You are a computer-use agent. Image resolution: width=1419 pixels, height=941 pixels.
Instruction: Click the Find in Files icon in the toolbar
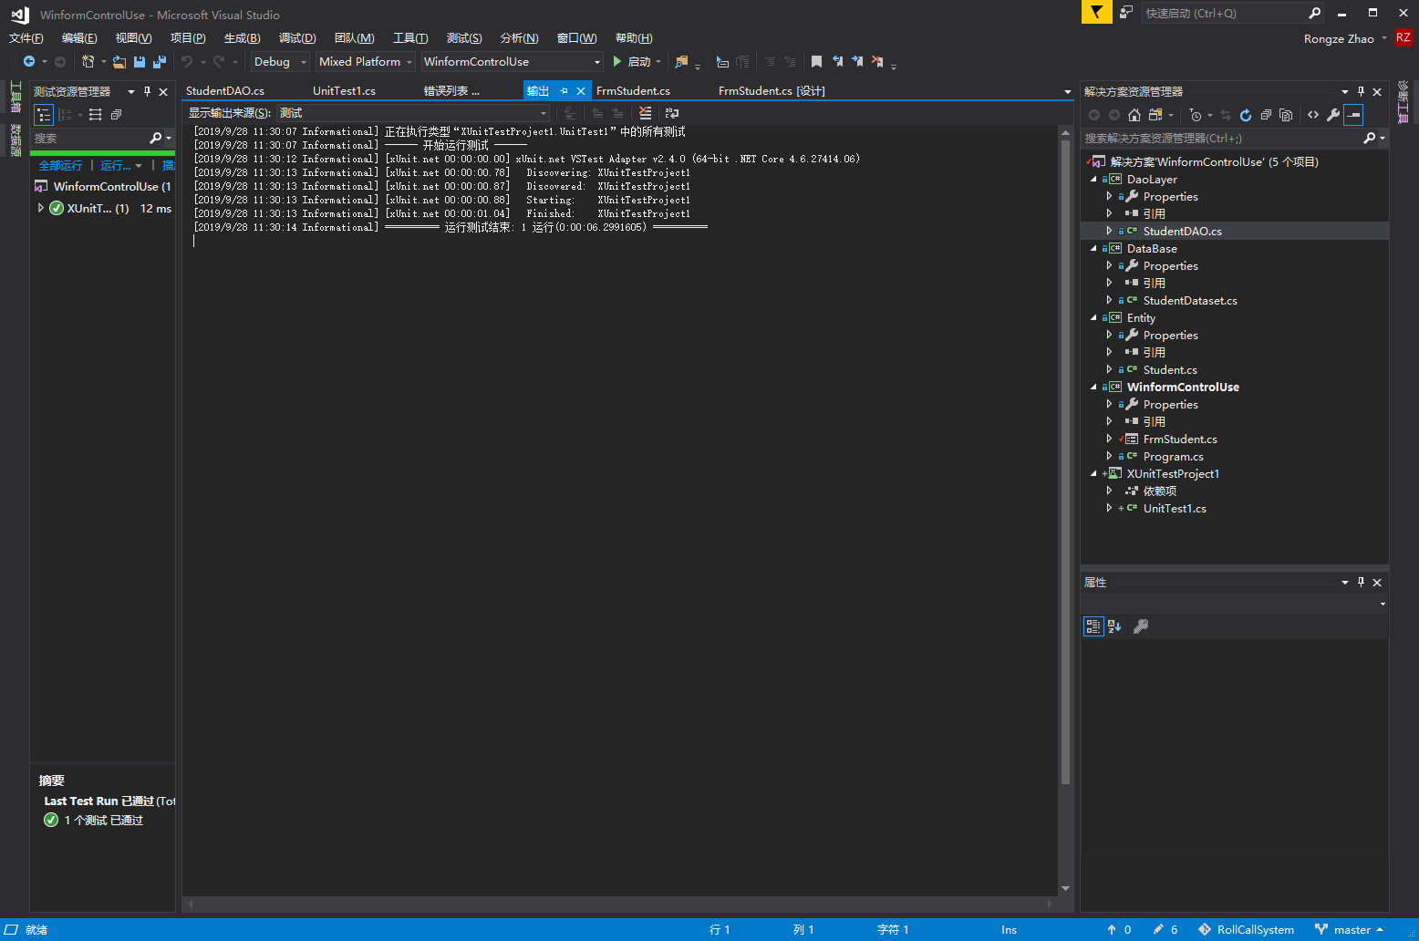pyautogui.click(x=681, y=62)
